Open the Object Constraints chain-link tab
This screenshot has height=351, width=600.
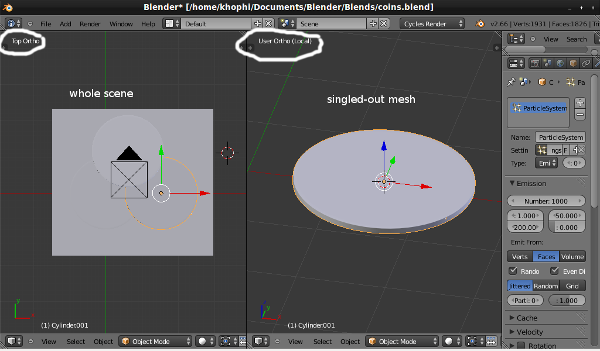[585, 63]
